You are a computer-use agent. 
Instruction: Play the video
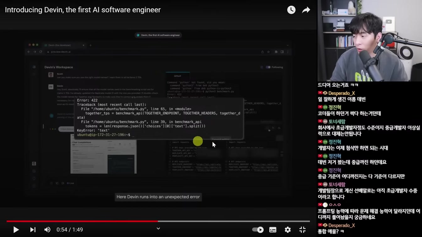coord(16,230)
